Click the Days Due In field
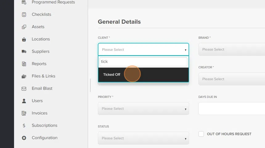This screenshot has height=148, width=265. tap(232, 109)
